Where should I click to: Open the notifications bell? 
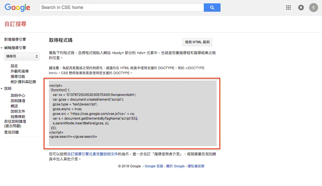click(x=301, y=8)
